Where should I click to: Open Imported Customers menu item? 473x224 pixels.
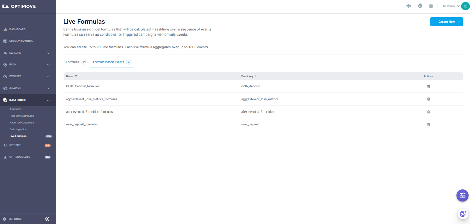[22, 123]
